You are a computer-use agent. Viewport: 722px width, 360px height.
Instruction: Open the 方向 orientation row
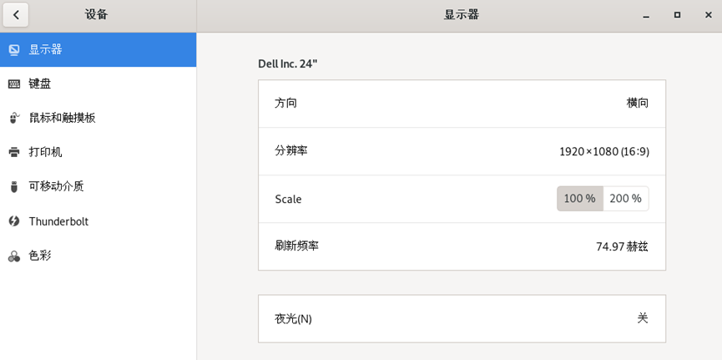click(x=462, y=104)
